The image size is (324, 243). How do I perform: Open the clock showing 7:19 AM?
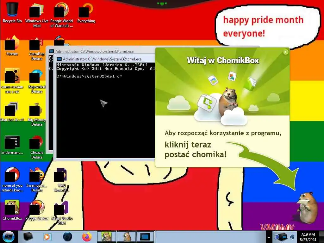pyautogui.click(x=308, y=237)
